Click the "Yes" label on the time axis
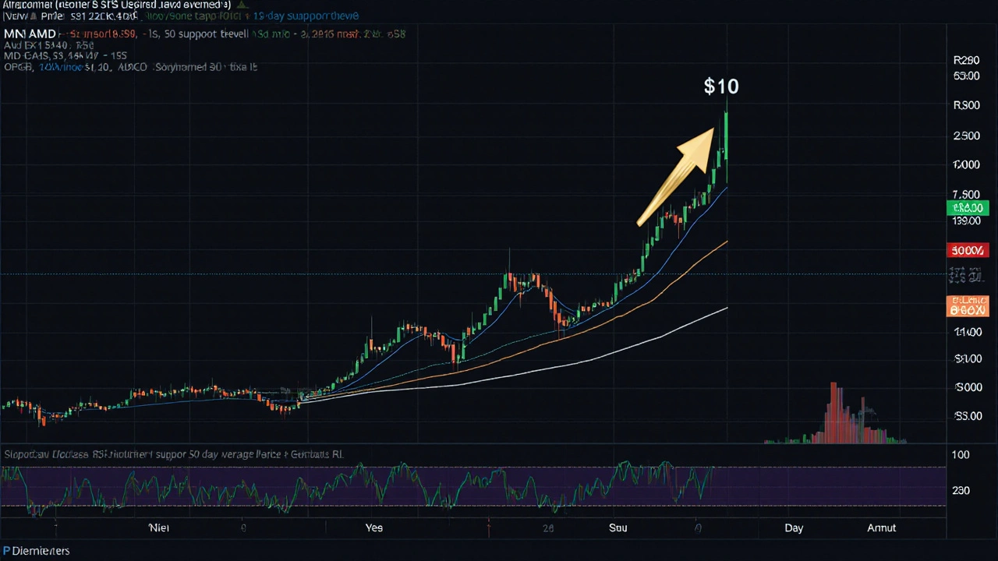The image size is (998, 561). [373, 527]
